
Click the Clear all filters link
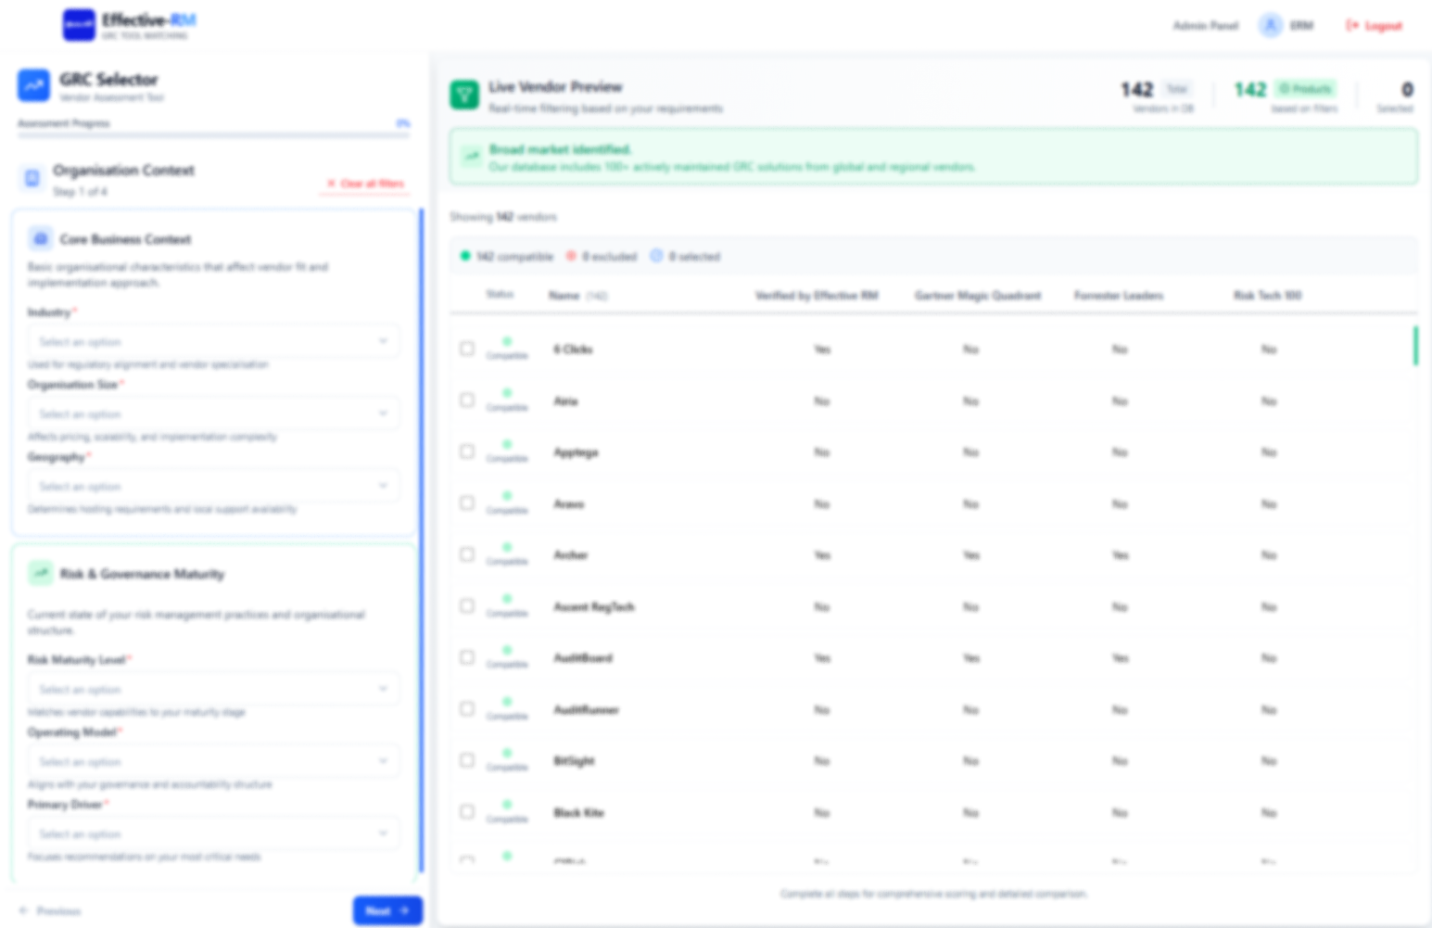tap(367, 184)
